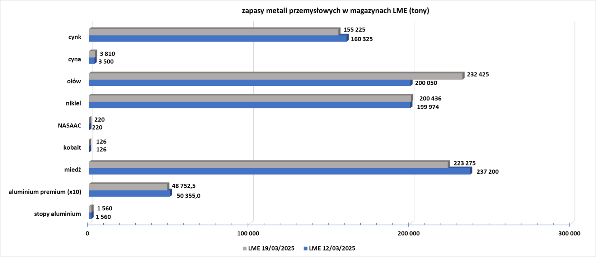Click the 3 810 data label
The image size is (596, 257).
coord(107,54)
